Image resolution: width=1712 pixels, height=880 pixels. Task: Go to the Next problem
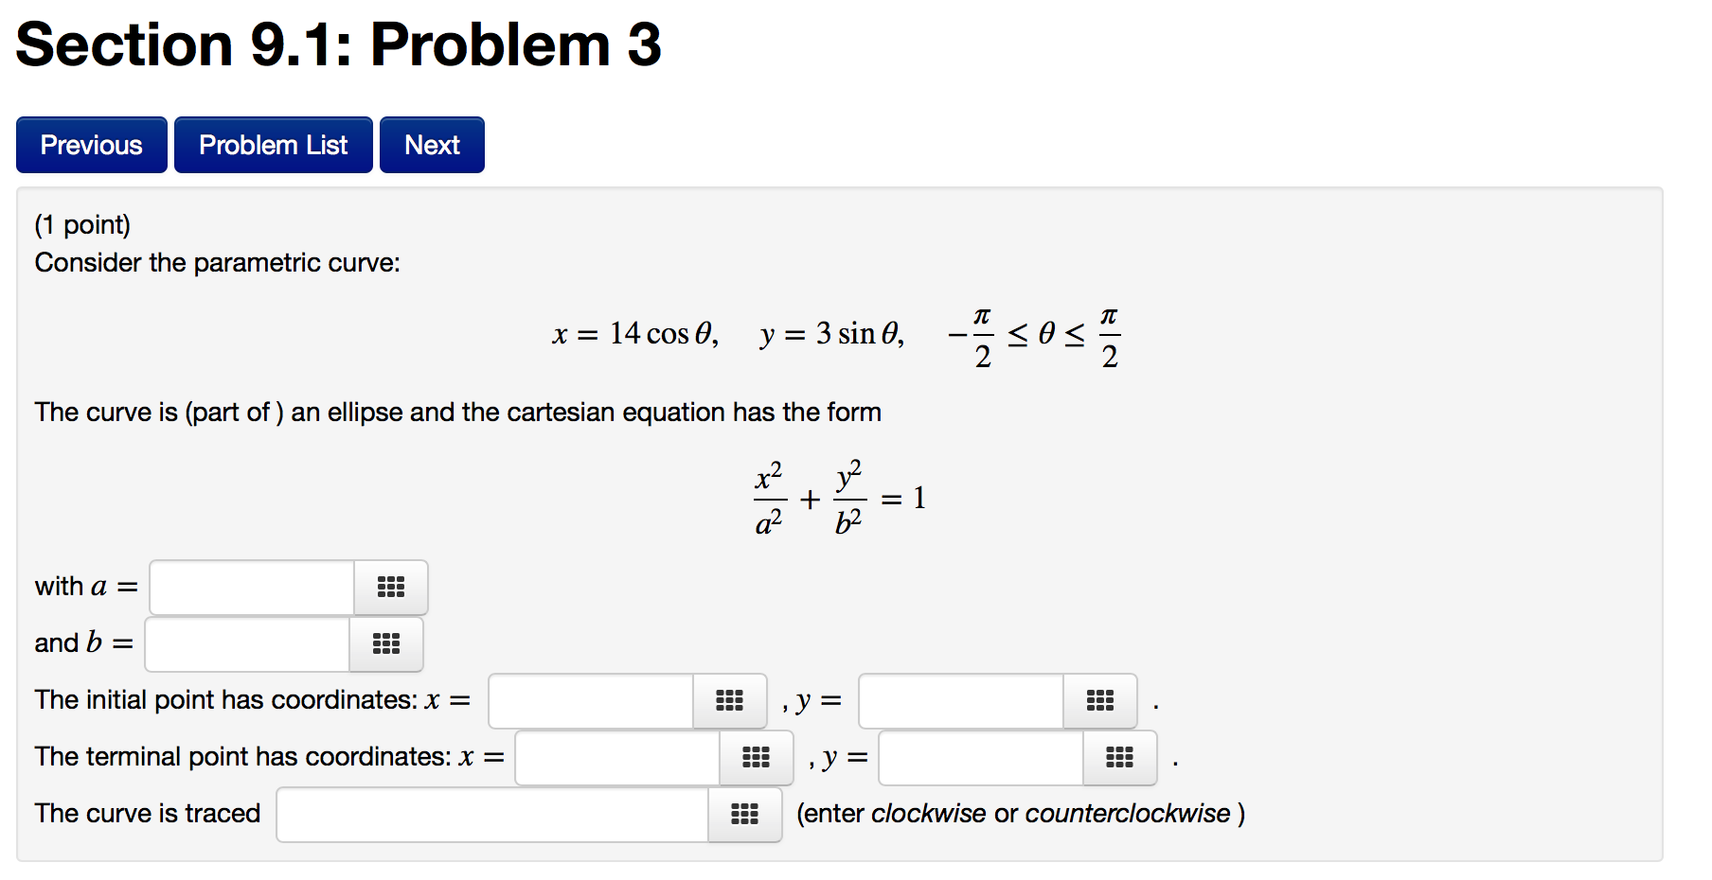point(432,145)
